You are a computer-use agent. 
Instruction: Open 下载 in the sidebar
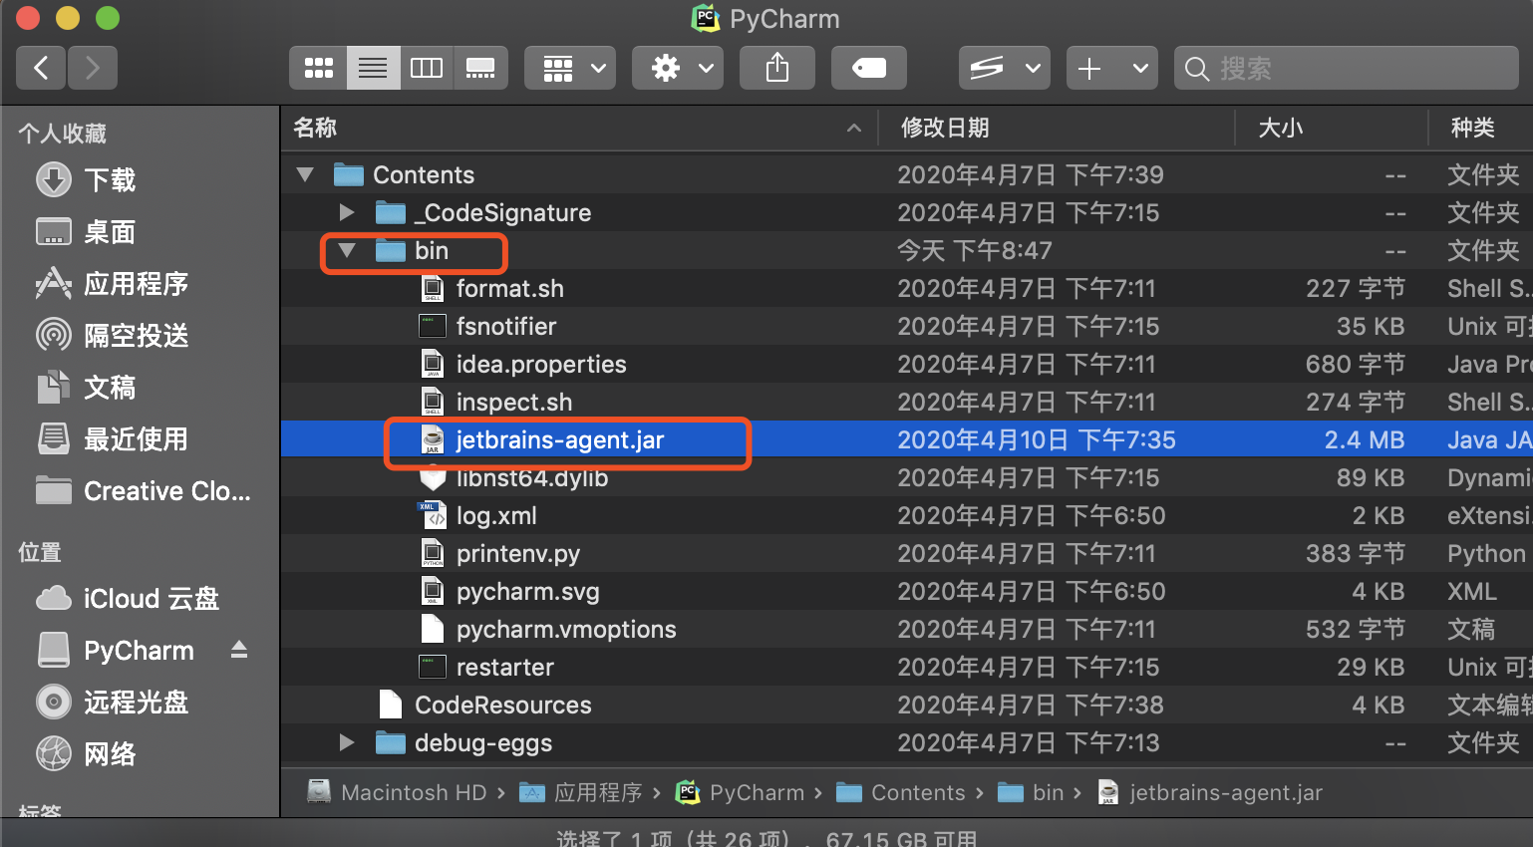coord(110,180)
